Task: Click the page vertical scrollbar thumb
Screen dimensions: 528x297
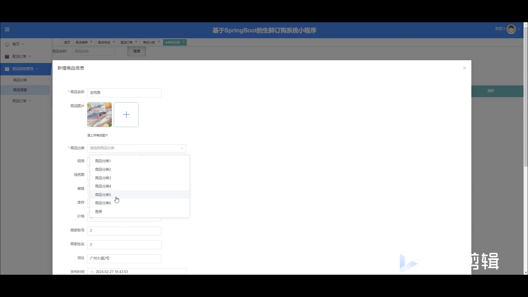Action: click(x=526, y=97)
